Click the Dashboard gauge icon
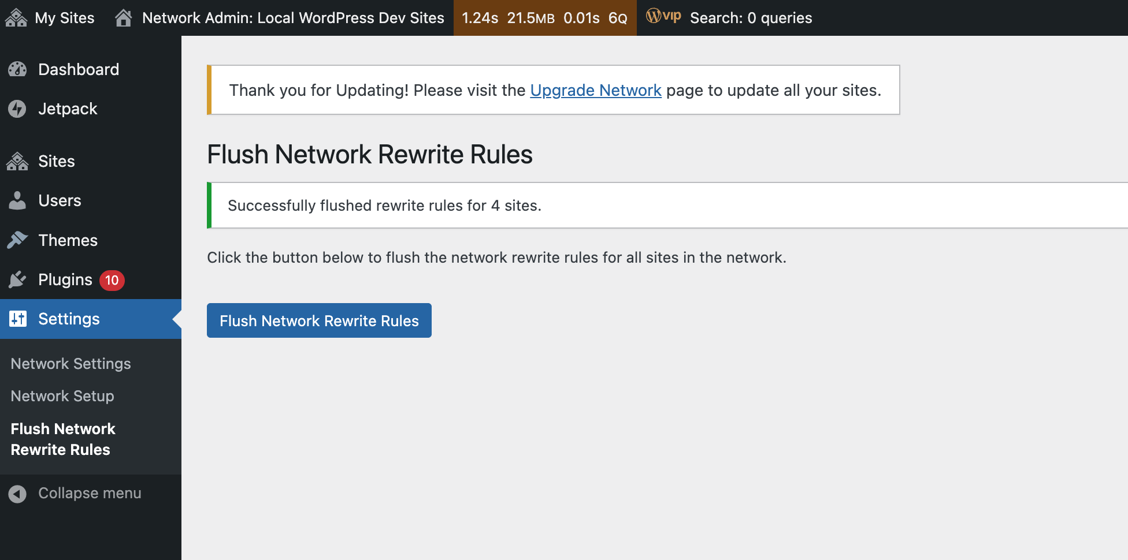 [17, 69]
